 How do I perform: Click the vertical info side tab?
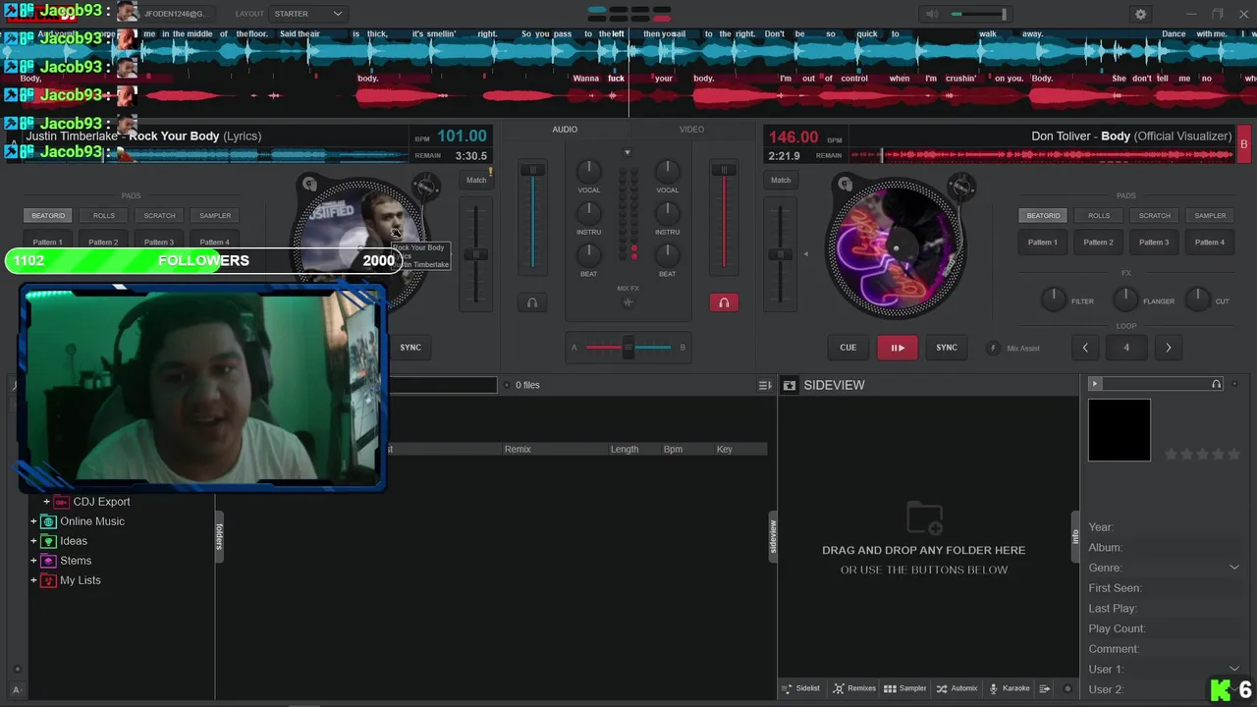[x=1075, y=536]
